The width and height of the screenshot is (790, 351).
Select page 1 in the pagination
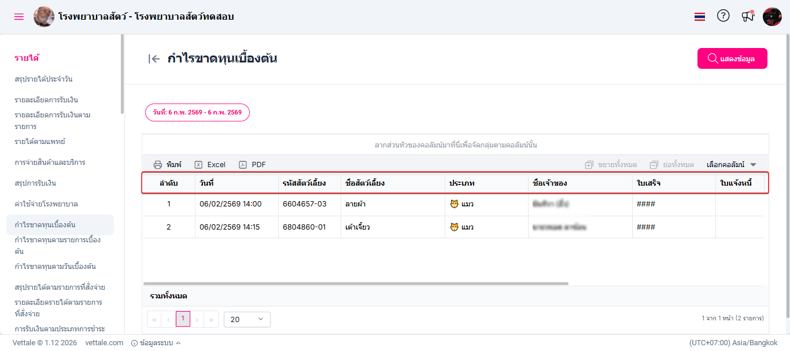(183, 319)
